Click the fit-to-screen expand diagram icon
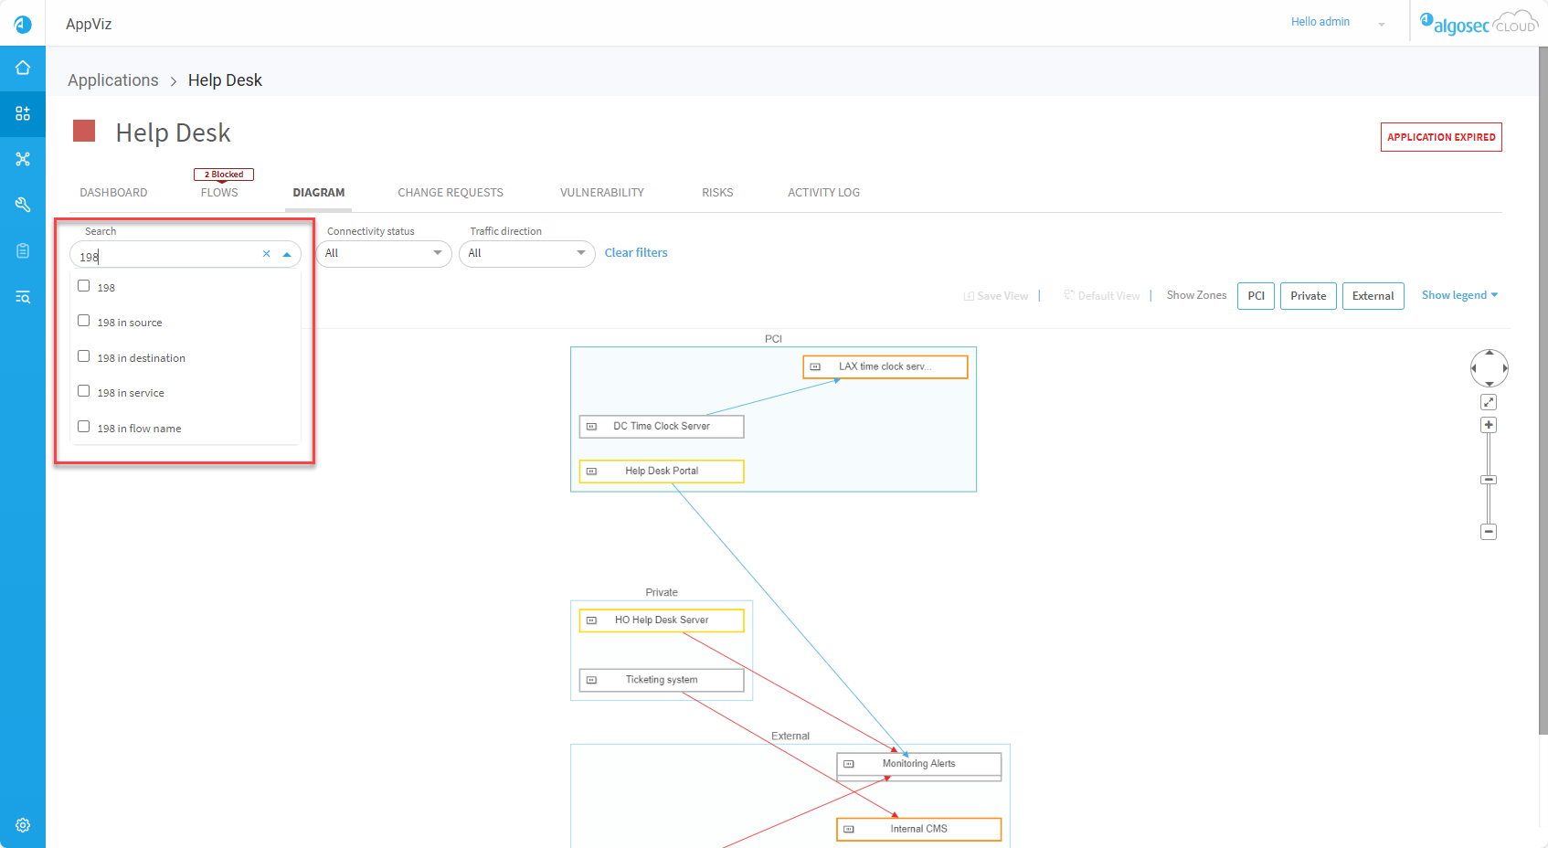This screenshot has height=848, width=1548. [1489, 402]
